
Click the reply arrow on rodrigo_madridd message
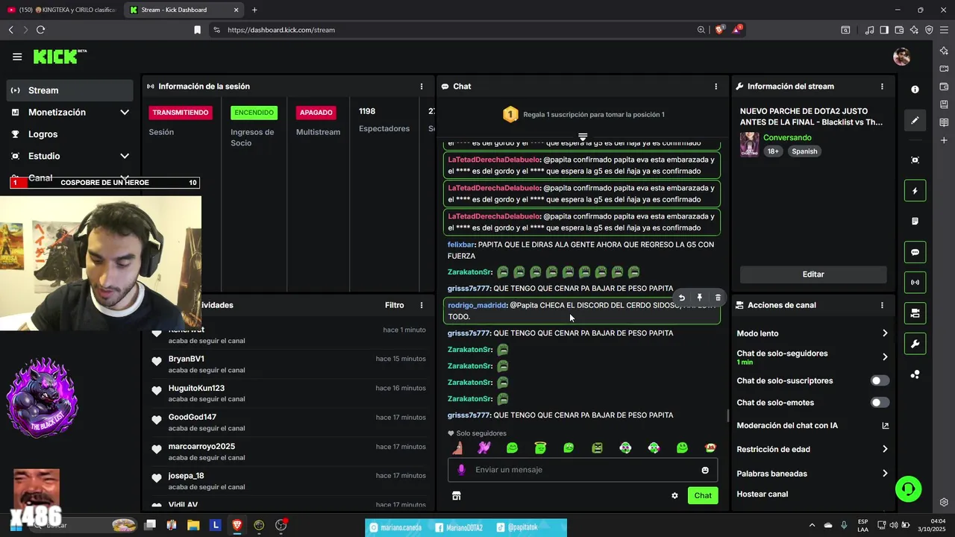[x=681, y=298]
